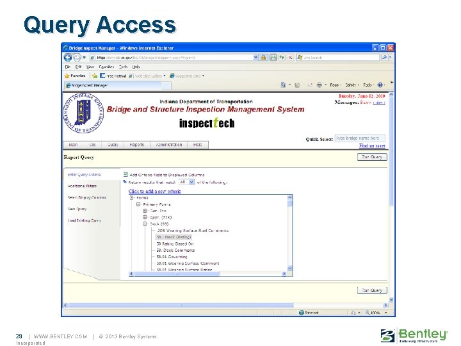
Task: Open the Page command bar dropdown
Action: click(x=336, y=85)
